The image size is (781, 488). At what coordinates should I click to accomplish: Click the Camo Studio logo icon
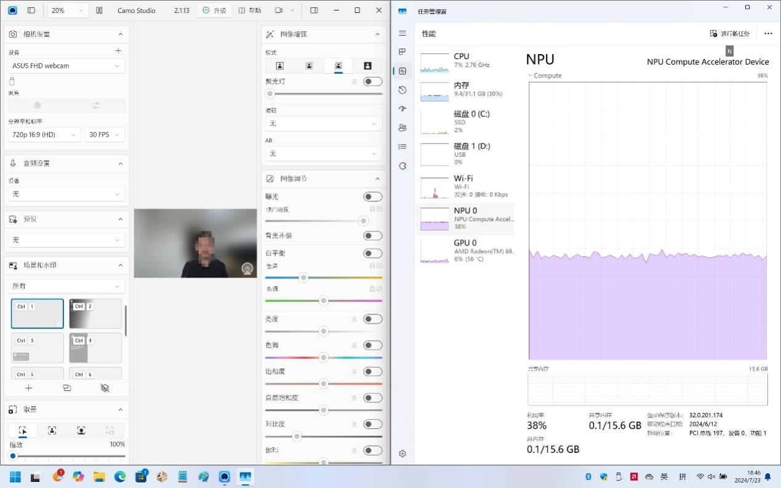[x=13, y=10]
